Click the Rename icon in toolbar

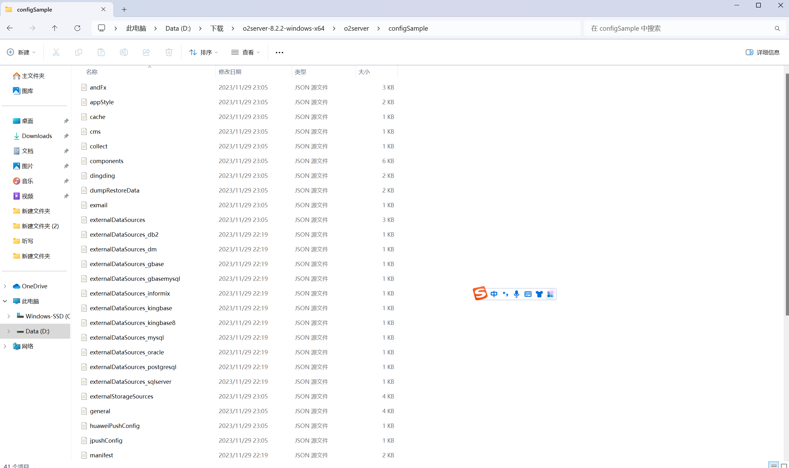(124, 52)
